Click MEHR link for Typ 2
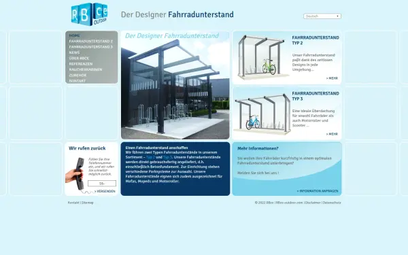Screen dimensions: 408x255 pyautogui.click(x=332, y=78)
